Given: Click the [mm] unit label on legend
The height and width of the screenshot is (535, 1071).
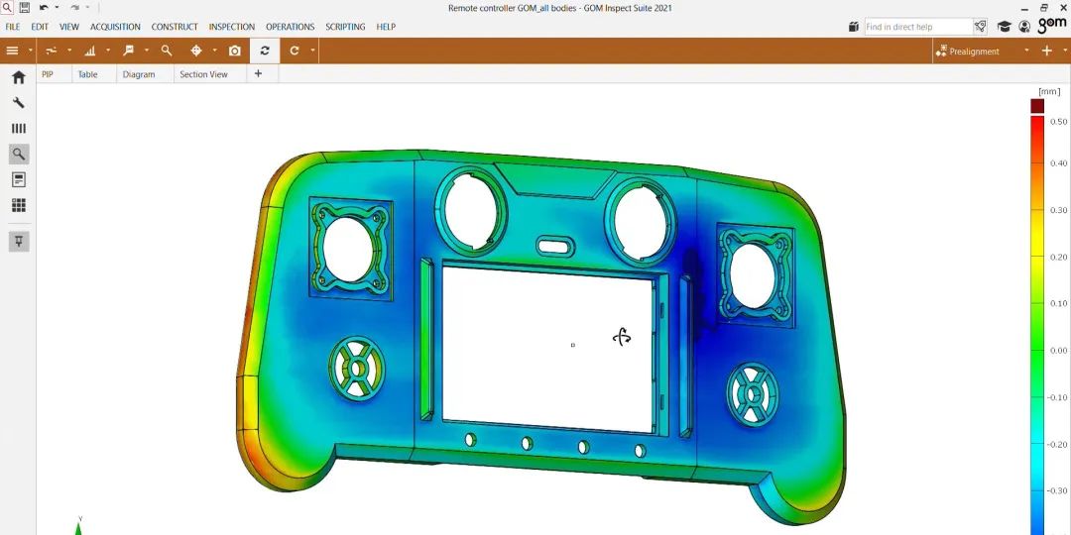Looking at the screenshot, I should tap(1049, 91).
